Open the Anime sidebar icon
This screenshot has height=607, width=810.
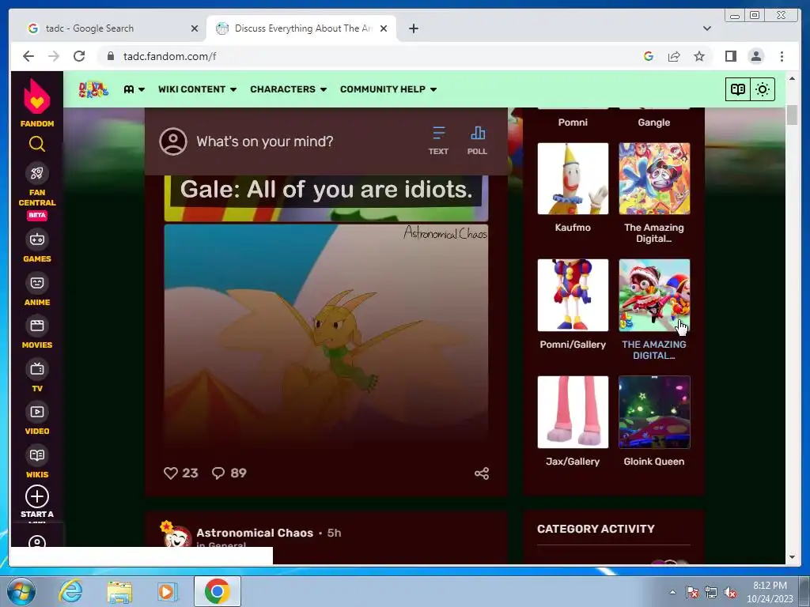coord(36,283)
